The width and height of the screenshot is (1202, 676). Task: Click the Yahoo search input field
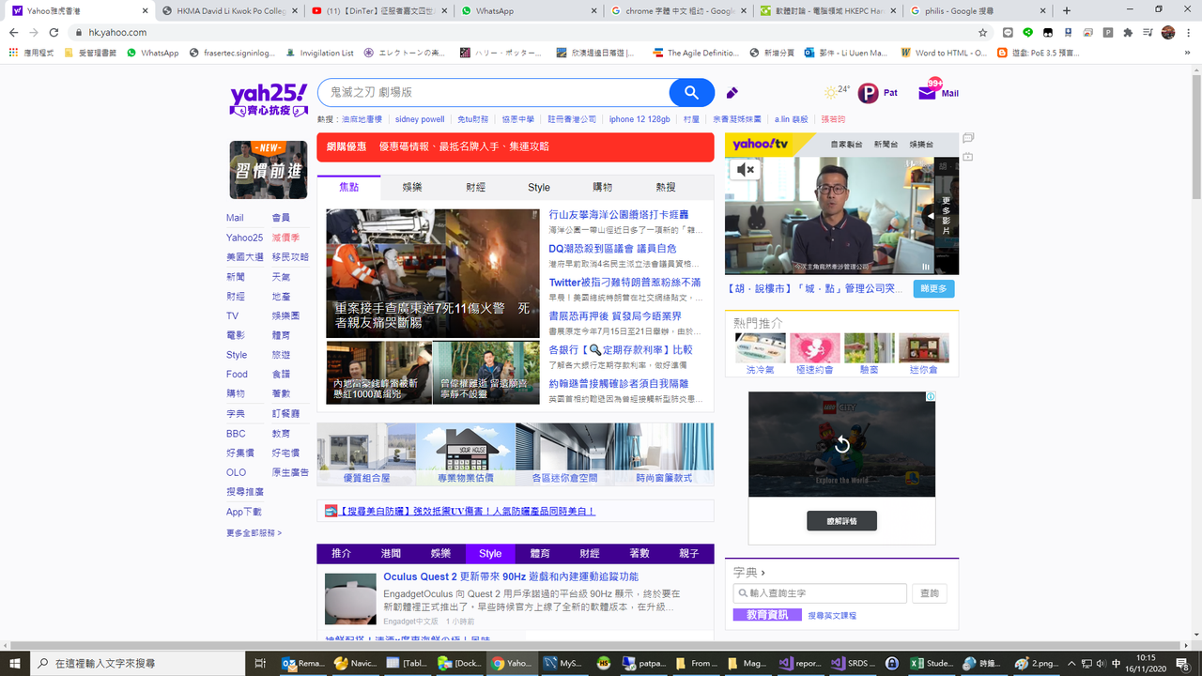[x=494, y=93]
